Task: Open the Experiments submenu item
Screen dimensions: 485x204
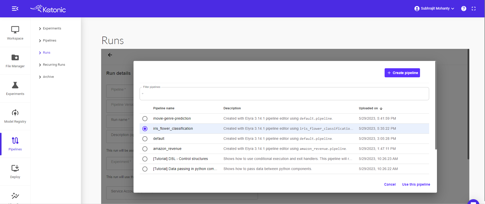Action: [52, 28]
